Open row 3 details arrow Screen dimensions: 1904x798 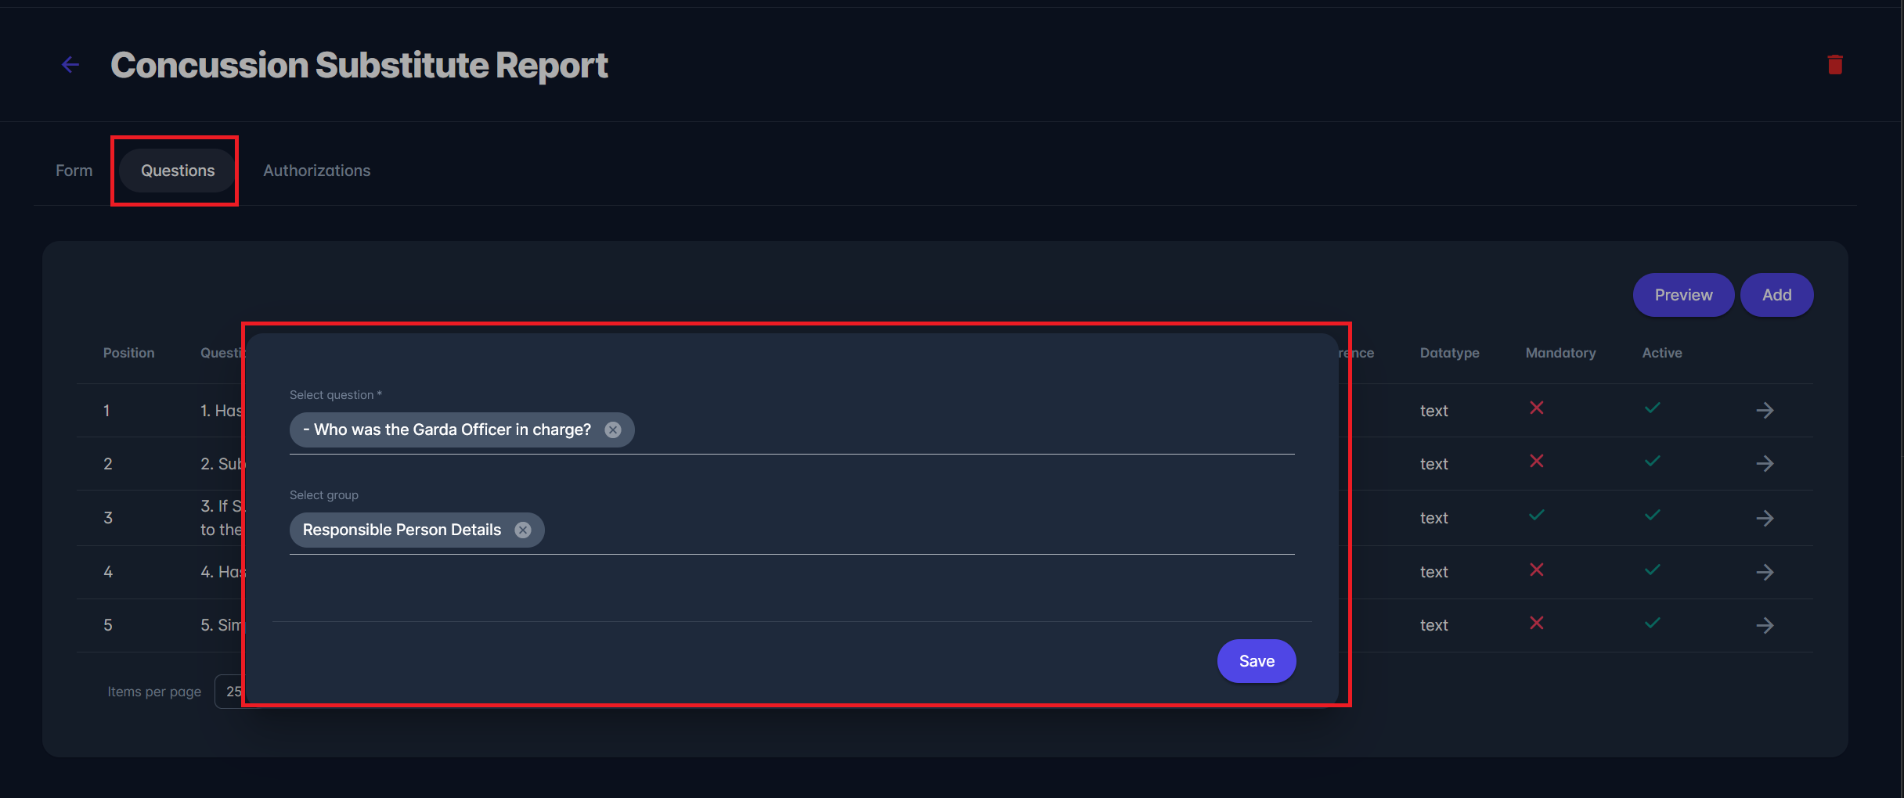[1765, 518]
